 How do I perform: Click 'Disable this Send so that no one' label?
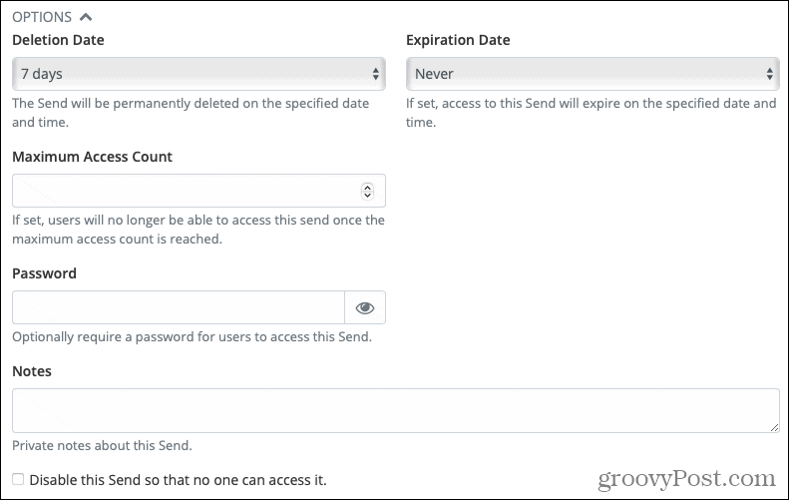(x=179, y=480)
